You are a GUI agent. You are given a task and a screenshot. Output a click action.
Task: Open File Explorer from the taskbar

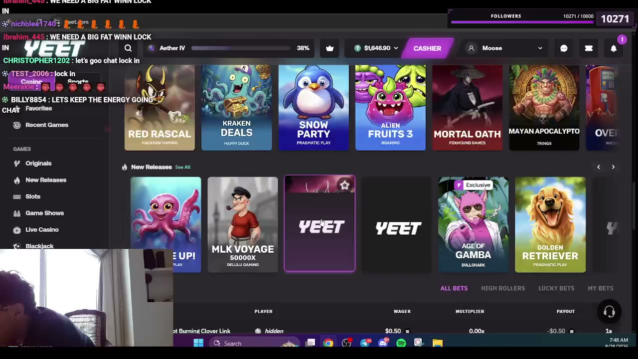pyautogui.click(x=437, y=343)
